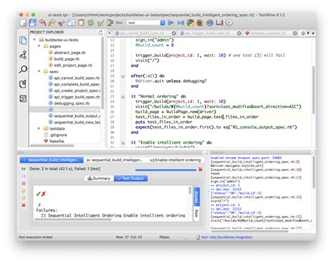Click the red X below the down arrow
This screenshot has height=263, width=333.
(x=23, y=205)
